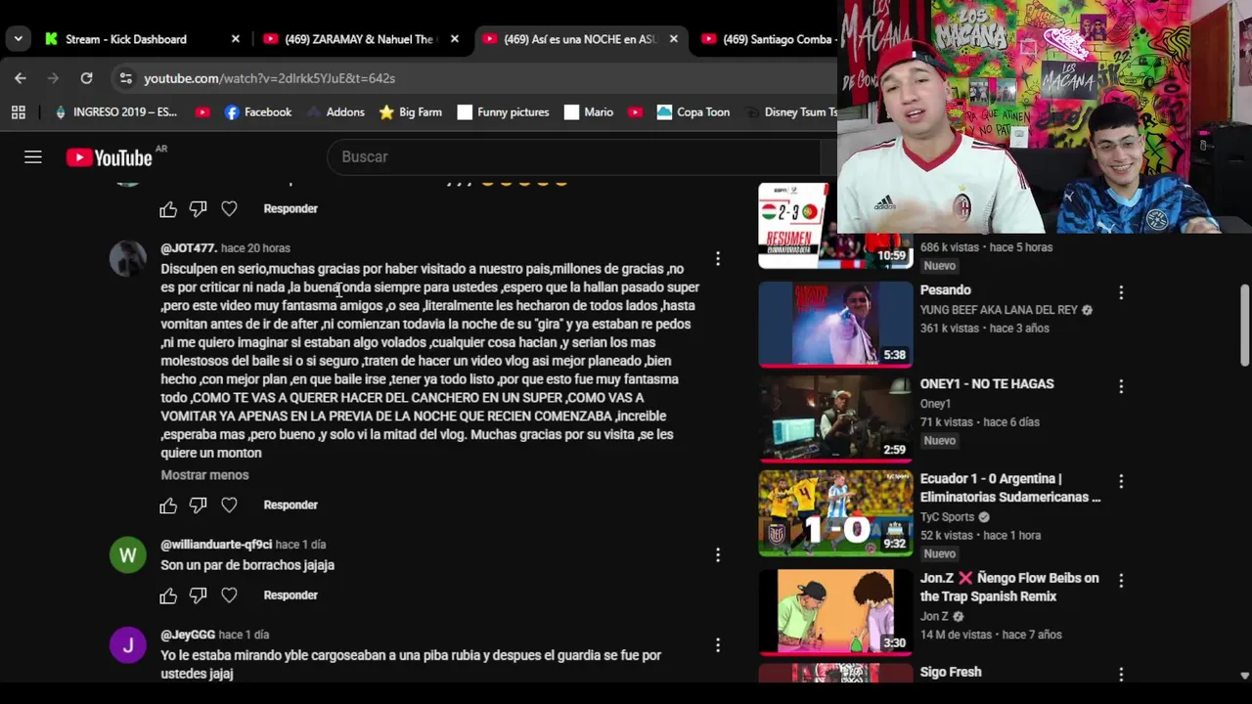Open the browser tab search dropdown
1252x704 pixels.
click(x=18, y=39)
